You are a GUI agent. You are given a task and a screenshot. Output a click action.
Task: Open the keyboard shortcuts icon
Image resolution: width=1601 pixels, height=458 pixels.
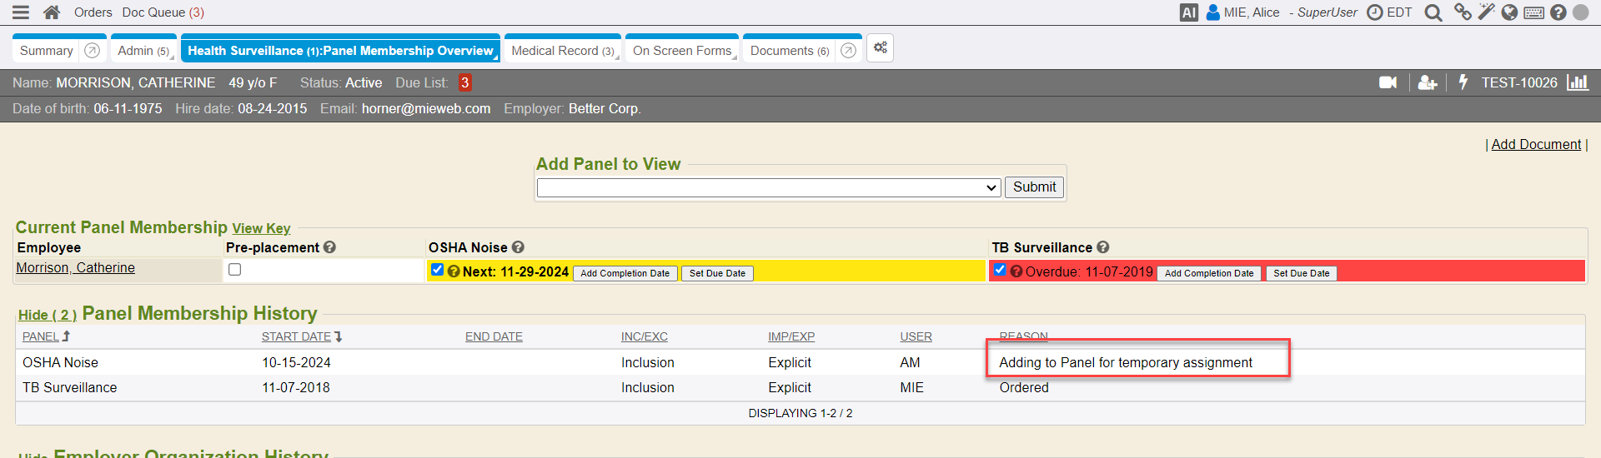tap(1533, 12)
